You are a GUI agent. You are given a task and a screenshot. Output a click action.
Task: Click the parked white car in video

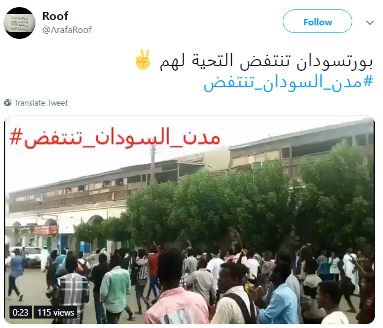point(31,257)
